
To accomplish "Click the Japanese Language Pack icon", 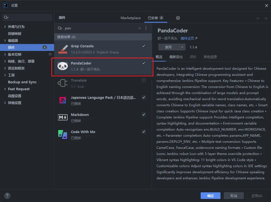I will tap(63, 100).
